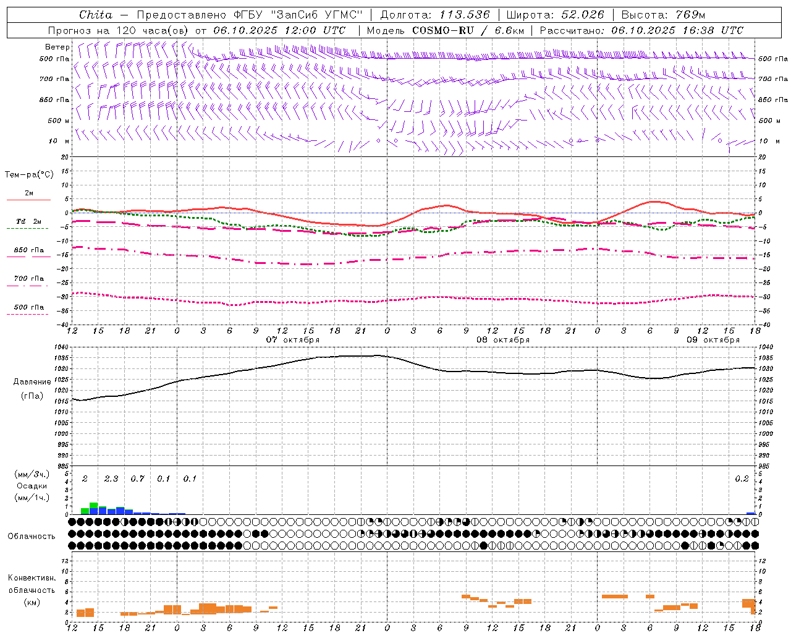Click the "(км)" unit under convective cloudiness
Image resolution: width=791 pixels, height=633 pixels.
pos(32,602)
